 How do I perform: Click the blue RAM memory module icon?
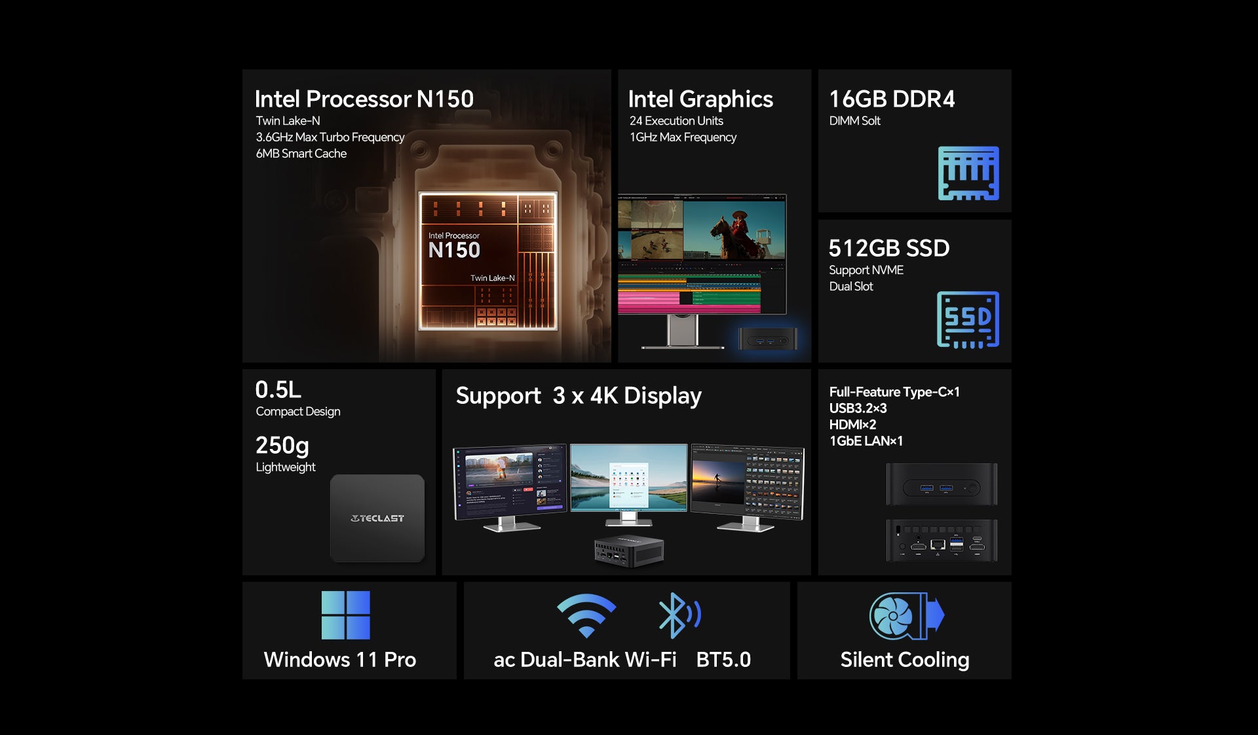point(968,173)
